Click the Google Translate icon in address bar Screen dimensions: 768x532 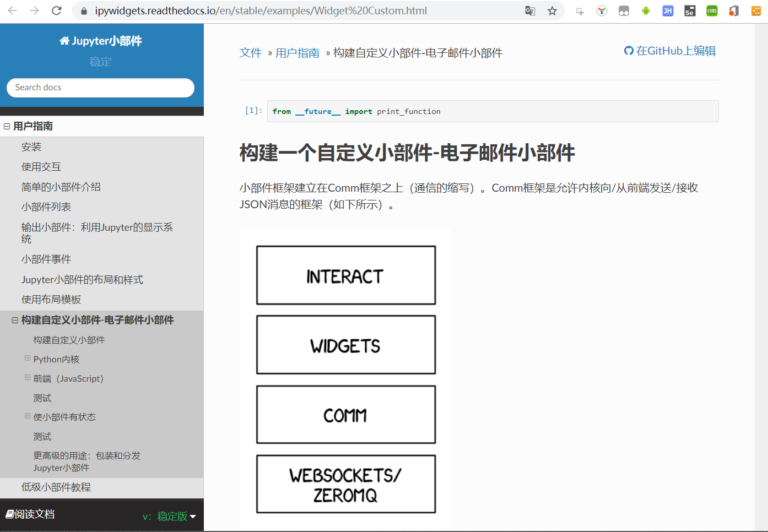pos(529,10)
